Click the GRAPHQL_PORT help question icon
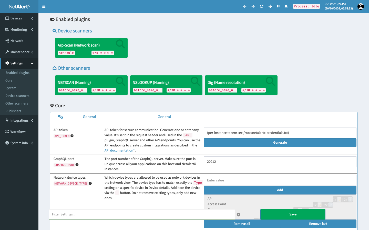The height and width of the screenshot is (230, 369). pos(77,165)
